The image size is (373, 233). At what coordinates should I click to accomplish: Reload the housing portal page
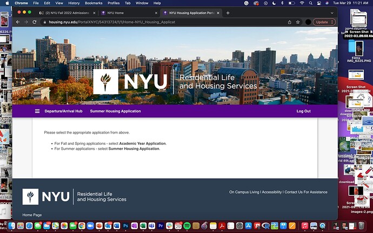[x=35, y=22]
